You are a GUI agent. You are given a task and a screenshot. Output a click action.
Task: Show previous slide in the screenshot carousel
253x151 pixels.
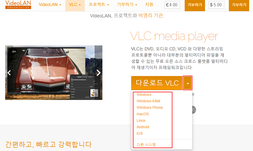point(9,73)
